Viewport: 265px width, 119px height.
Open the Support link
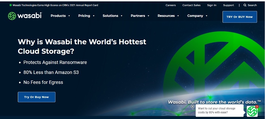(228, 5)
